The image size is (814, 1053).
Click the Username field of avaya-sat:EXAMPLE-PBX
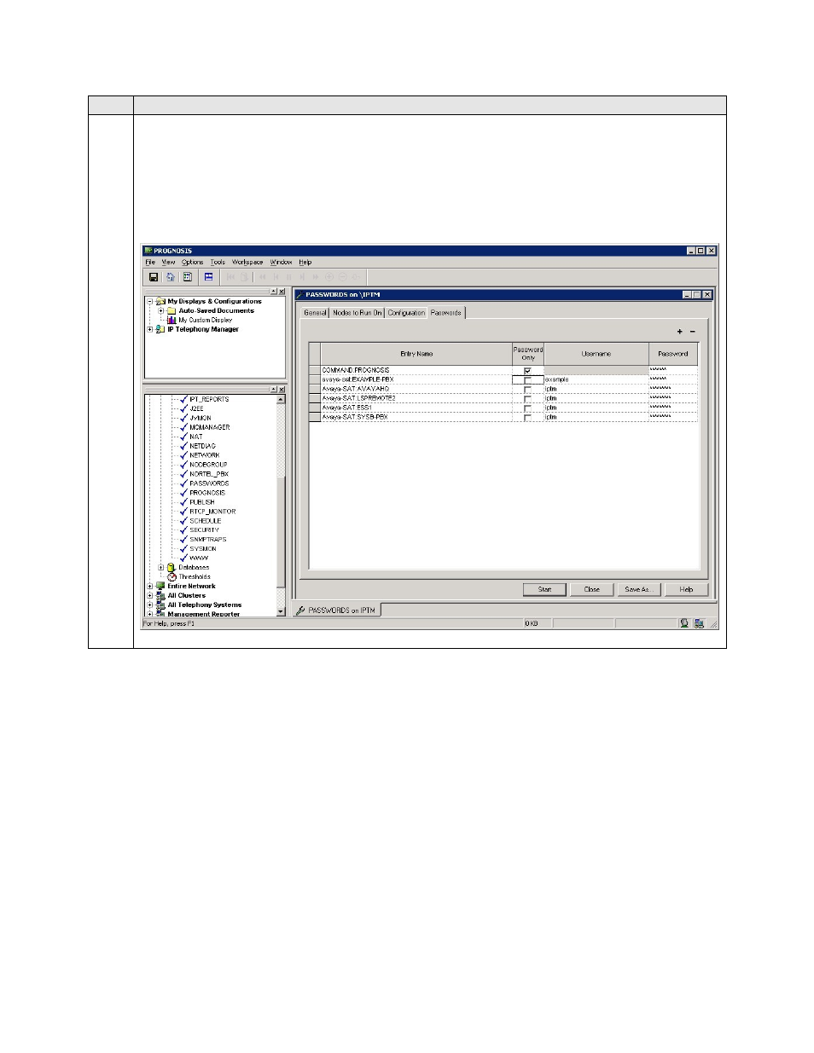tap(596, 379)
